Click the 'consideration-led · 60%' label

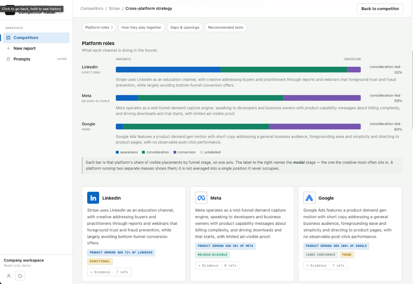386,127
